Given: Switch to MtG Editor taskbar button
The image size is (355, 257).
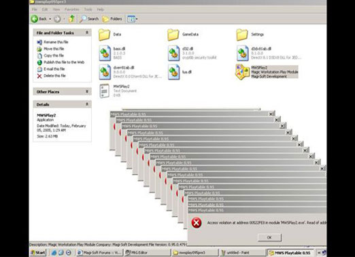Looking at the screenshot, I should coord(148,252).
